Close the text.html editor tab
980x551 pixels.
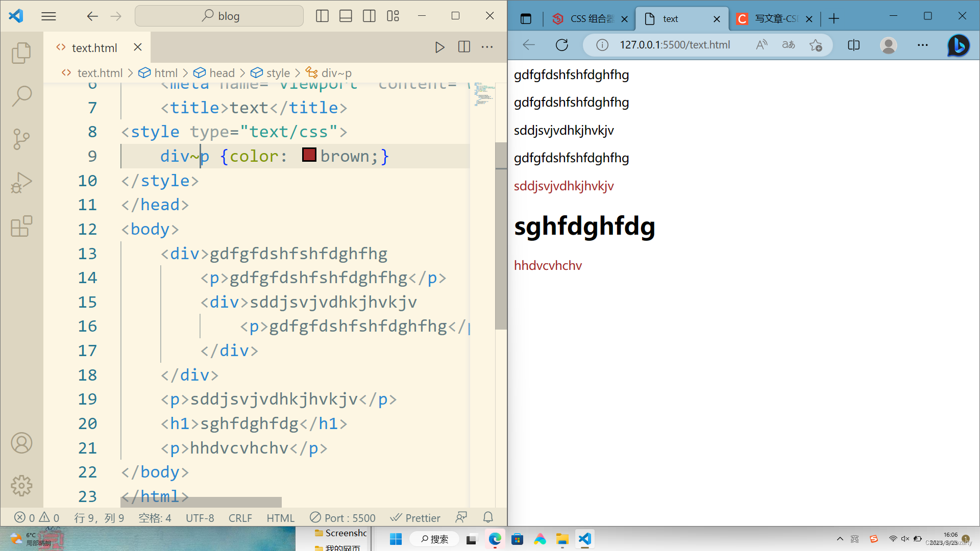(x=137, y=47)
